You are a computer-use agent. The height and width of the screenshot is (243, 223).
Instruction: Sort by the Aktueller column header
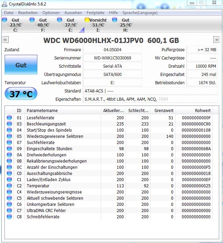point(114,110)
